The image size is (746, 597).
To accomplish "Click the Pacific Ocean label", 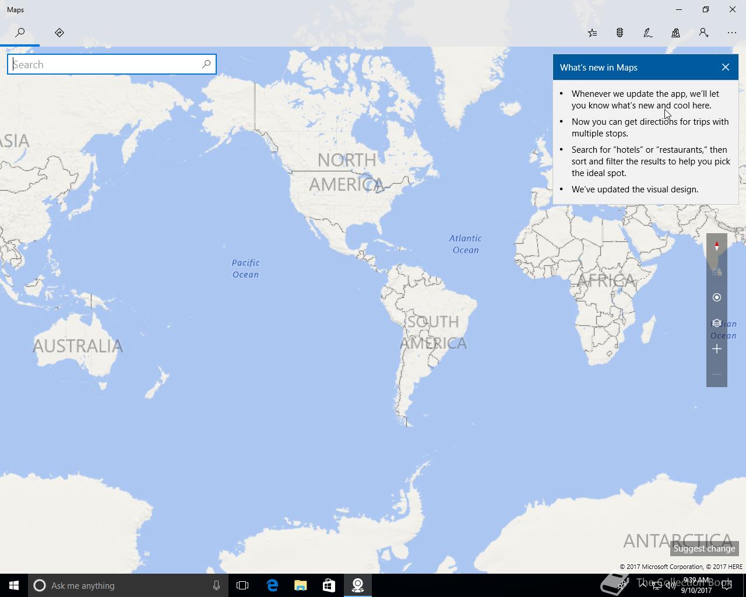I will [x=245, y=269].
